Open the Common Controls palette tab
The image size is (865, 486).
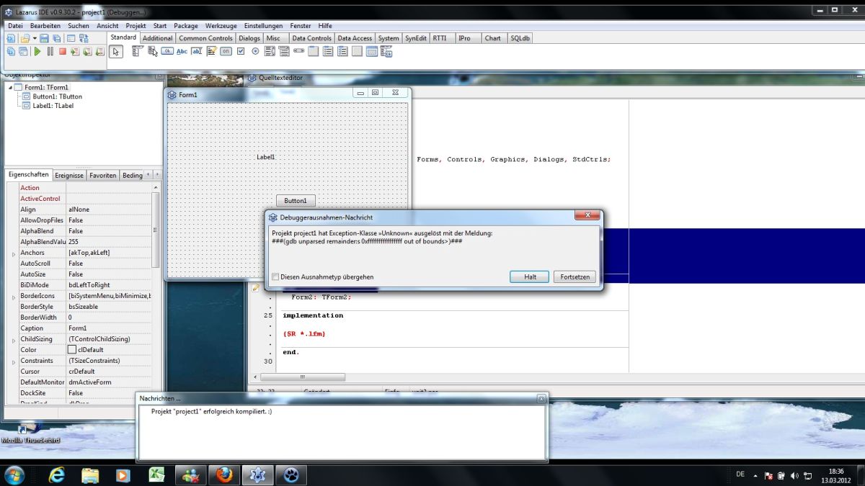pos(205,38)
